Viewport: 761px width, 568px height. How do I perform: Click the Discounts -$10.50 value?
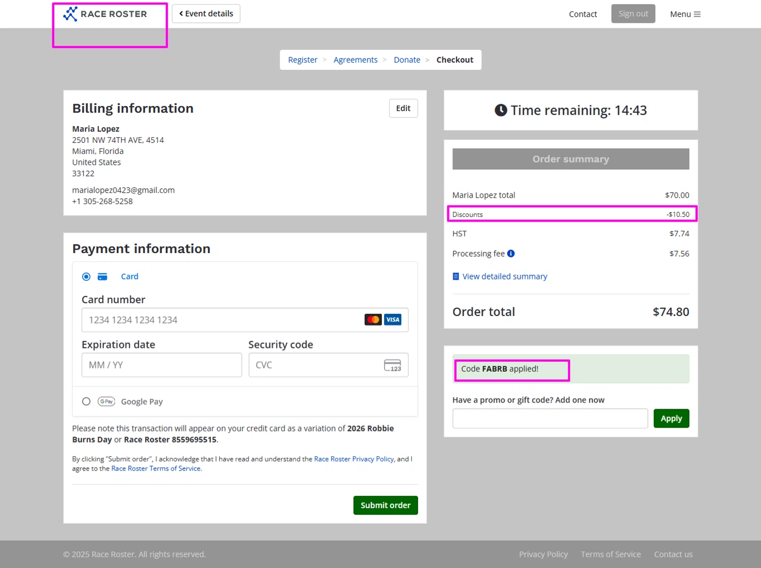click(x=678, y=215)
